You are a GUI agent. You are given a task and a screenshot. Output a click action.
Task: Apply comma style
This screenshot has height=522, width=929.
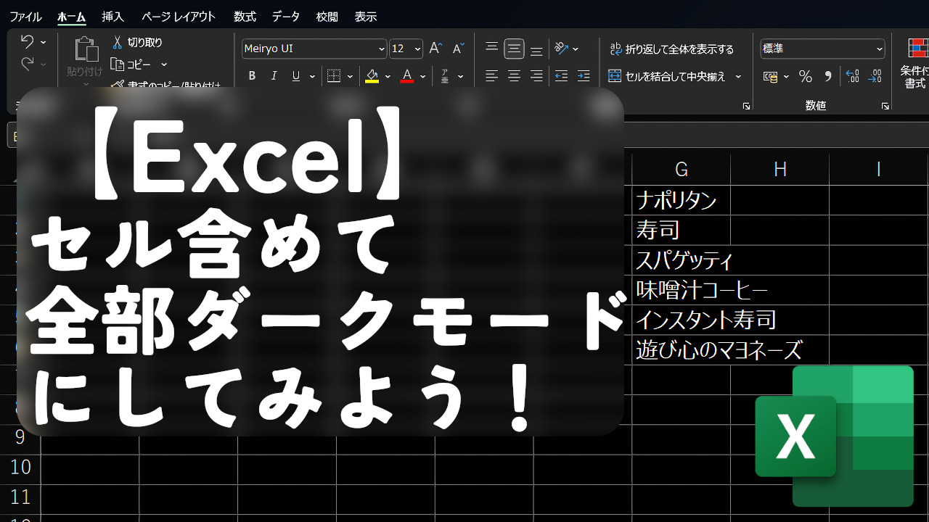click(x=827, y=76)
